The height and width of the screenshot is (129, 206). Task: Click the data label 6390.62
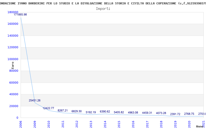[105, 111]
